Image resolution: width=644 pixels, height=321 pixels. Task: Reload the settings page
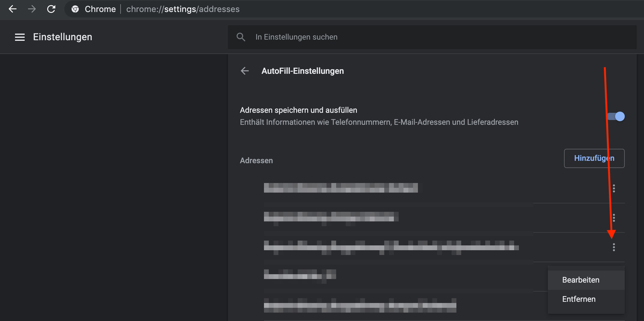pos(51,9)
